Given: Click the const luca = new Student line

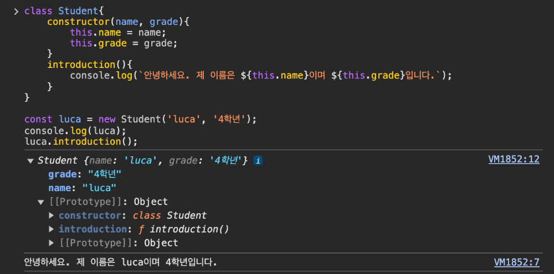Looking at the screenshot, I should tap(140, 119).
